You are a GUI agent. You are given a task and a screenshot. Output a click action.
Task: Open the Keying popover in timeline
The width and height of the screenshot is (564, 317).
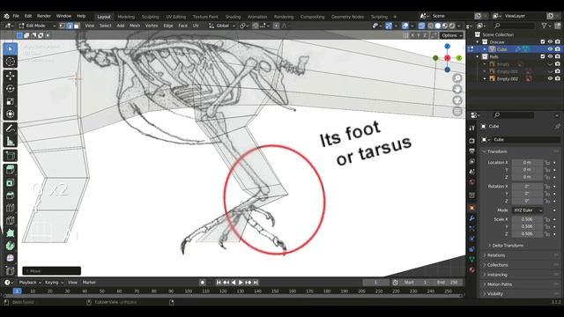click(54, 283)
